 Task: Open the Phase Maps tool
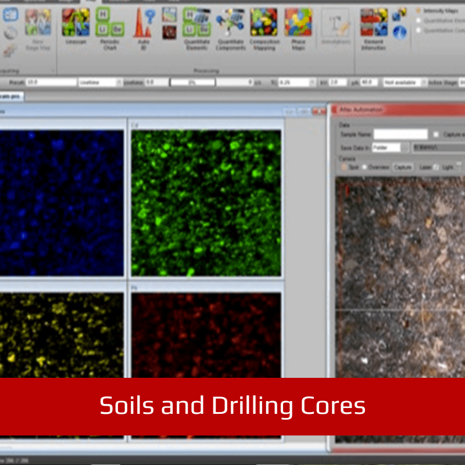coord(298,26)
